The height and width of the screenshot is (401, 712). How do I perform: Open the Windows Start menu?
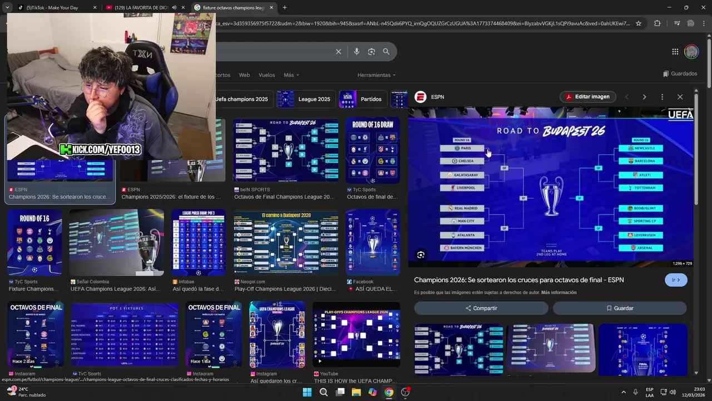click(307, 392)
